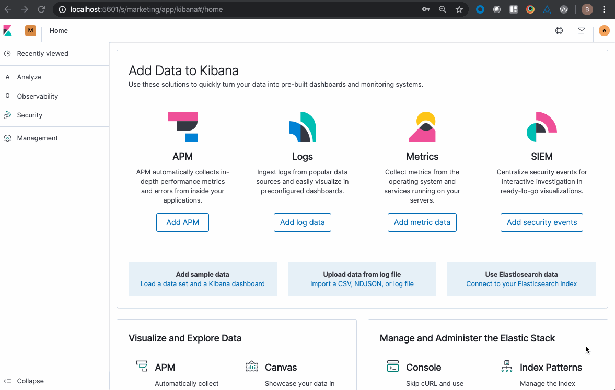615x390 pixels.
Task: Open Import a CSV, NDJSON, or log file
Action: 362,284
